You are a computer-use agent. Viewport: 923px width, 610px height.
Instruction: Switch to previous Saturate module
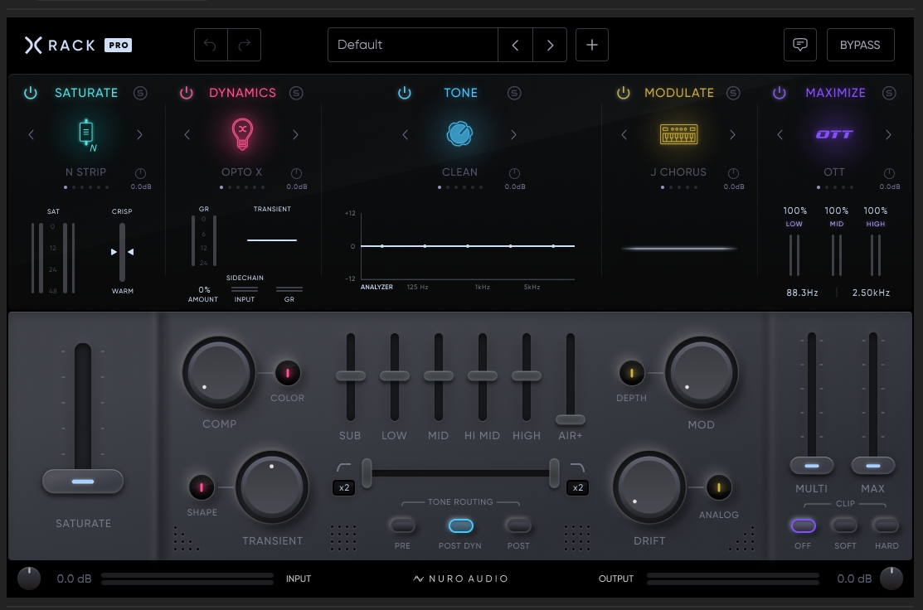[32, 135]
